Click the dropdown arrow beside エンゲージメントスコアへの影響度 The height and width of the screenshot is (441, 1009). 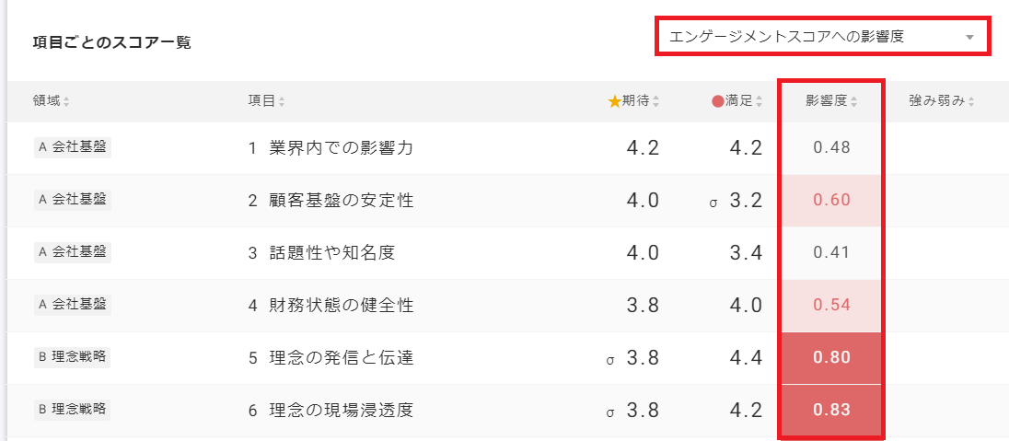point(969,38)
